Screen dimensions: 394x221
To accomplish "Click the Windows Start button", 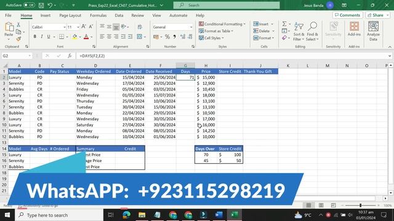I will 7,215.
